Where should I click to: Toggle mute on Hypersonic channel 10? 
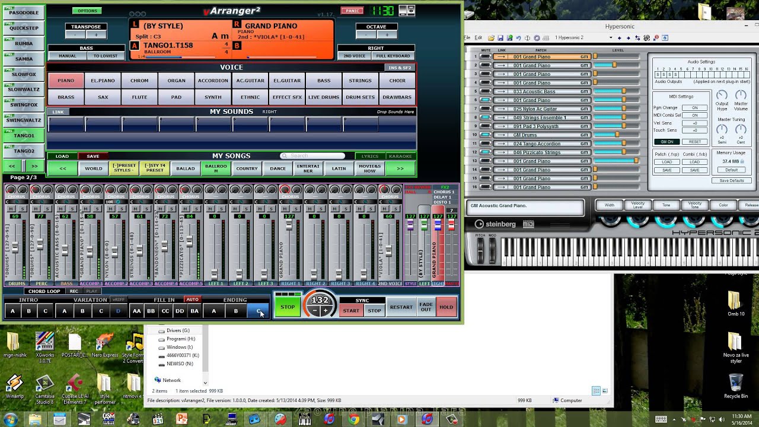tap(486, 135)
